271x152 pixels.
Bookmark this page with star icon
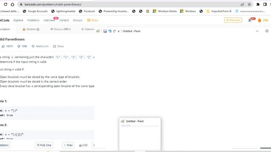click(x=249, y=5)
